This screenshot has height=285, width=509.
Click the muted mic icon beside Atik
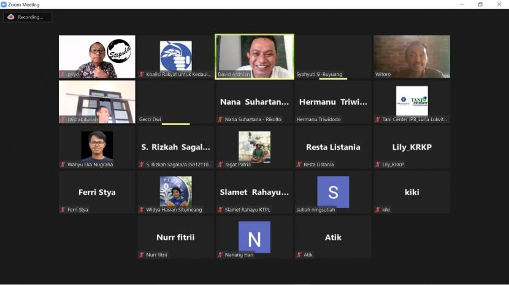point(299,255)
